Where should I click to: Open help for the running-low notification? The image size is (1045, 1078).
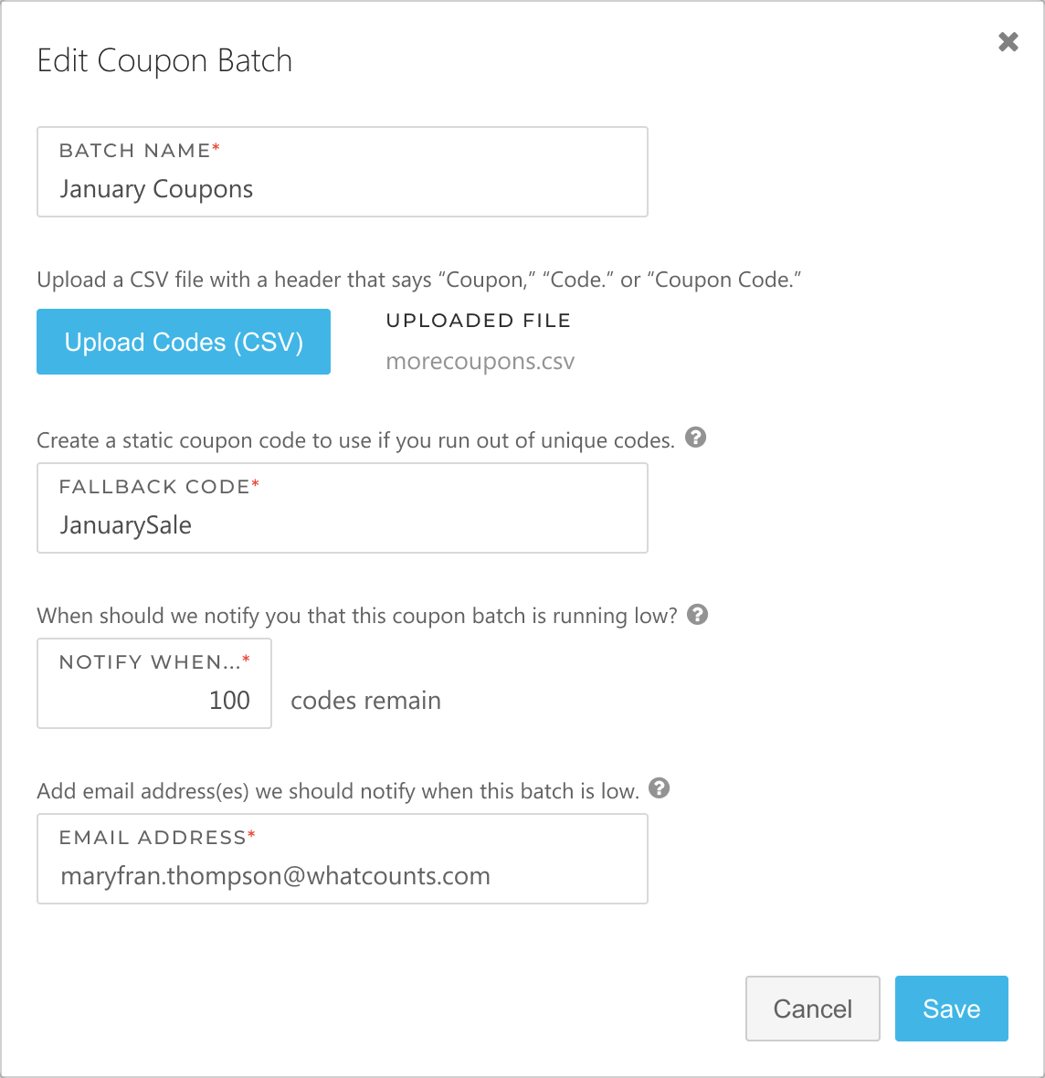click(697, 614)
